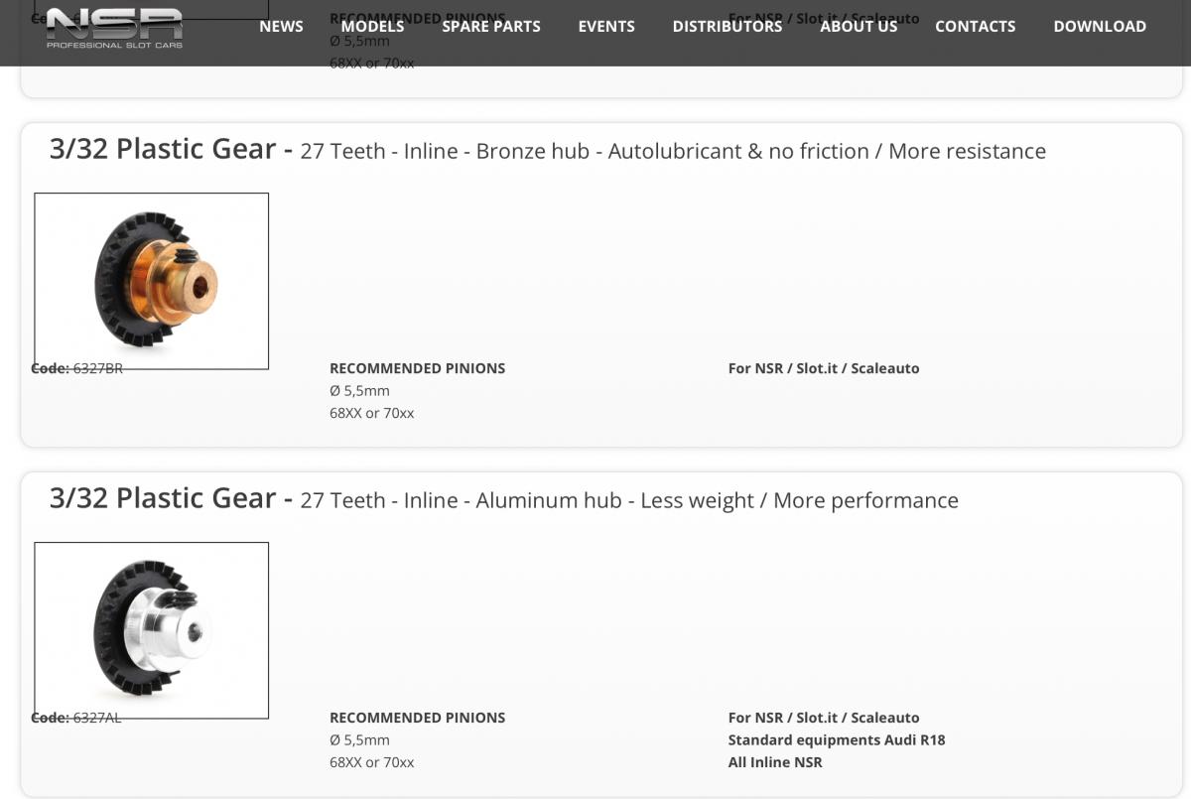Click the bronze hub gear product image
Viewport: 1191px width, 799px height.
pos(152,281)
